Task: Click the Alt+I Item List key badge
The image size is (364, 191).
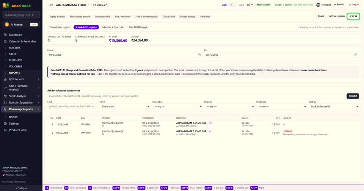Action: tap(164, 188)
